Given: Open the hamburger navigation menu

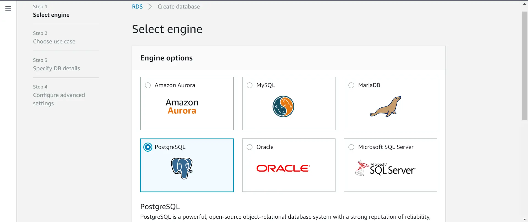Looking at the screenshot, I should pyautogui.click(x=8, y=9).
